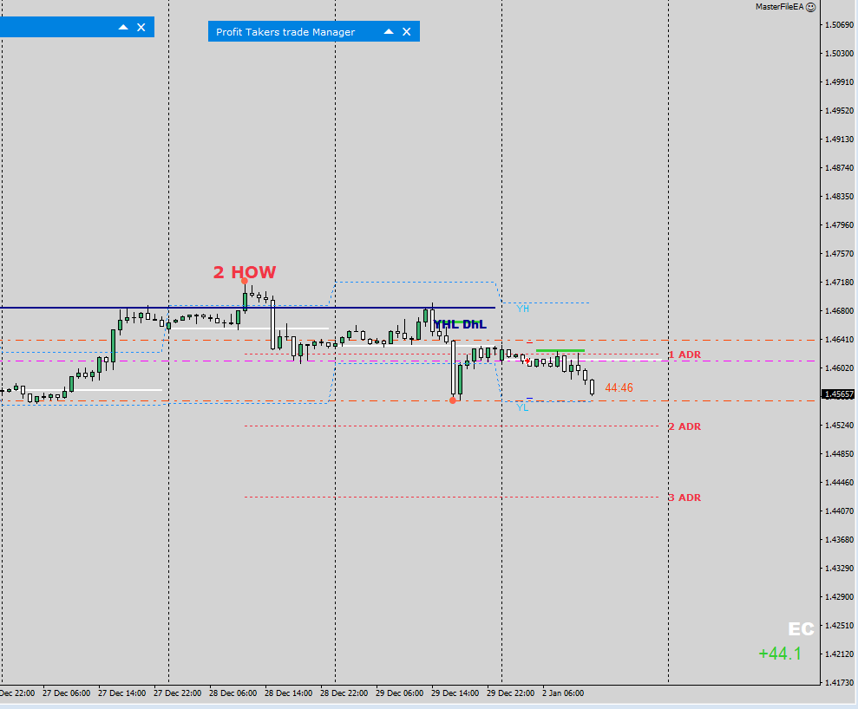Click the Profit Takers trade Manager title
Image resolution: width=858 pixels, height=709 pixels.
pyautogui.click(x=285, y=32)
